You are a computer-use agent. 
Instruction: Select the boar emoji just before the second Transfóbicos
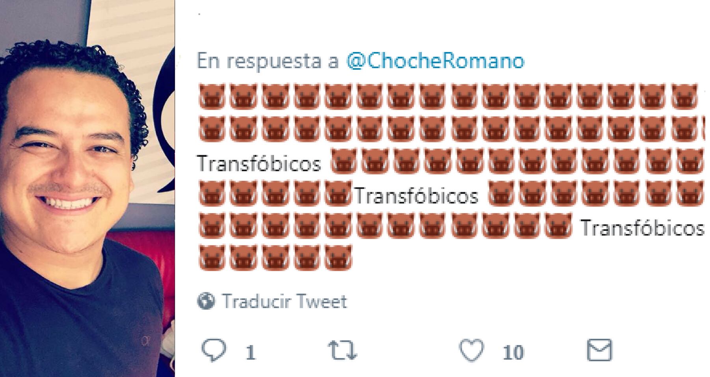pyautogui.click(x=338, y=193)
